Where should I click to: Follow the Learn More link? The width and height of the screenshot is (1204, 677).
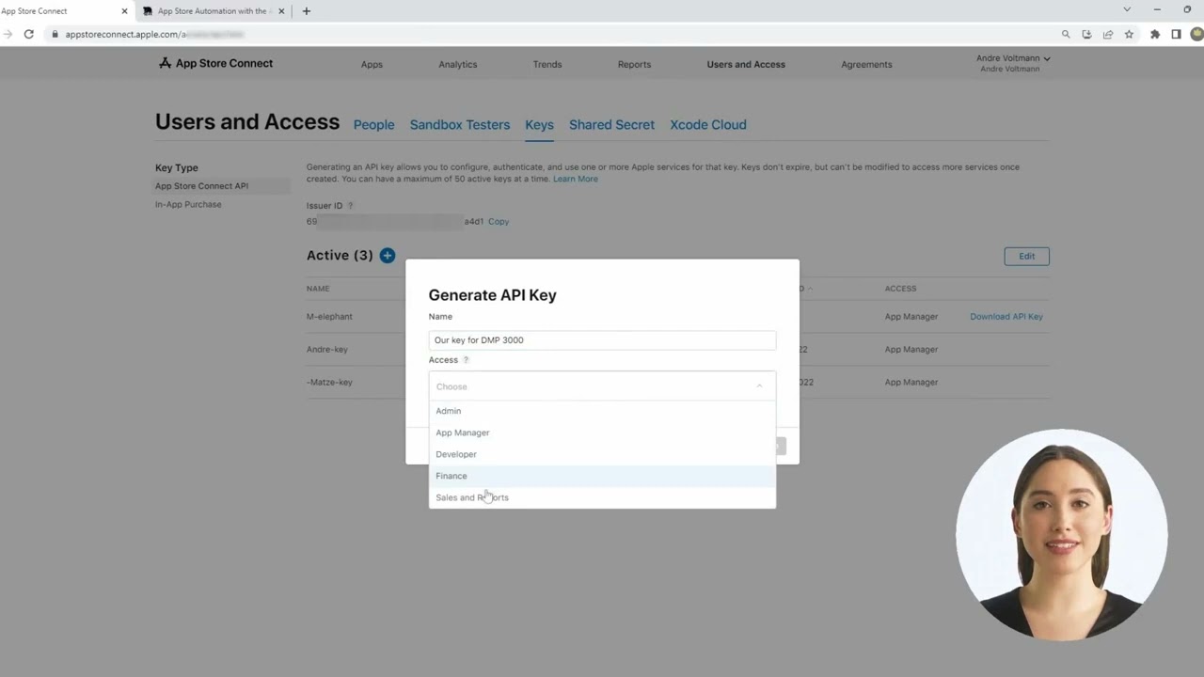pos(575,179)
